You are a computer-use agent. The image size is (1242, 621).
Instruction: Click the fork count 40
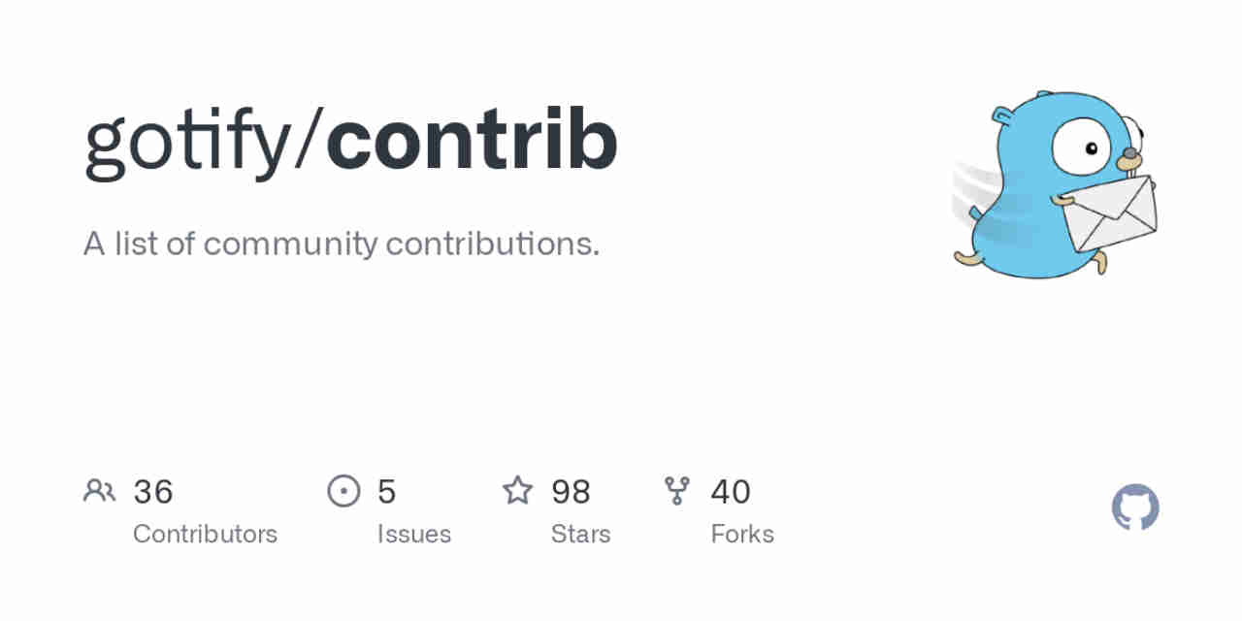pyautogui.click(x=731, y=492)
